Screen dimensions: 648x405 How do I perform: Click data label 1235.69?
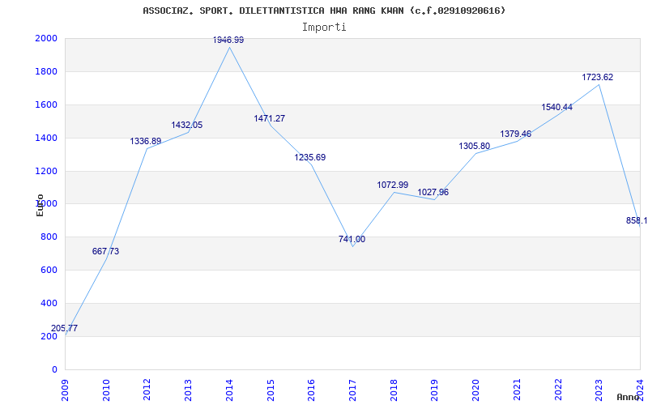click(x=310, y=157)
